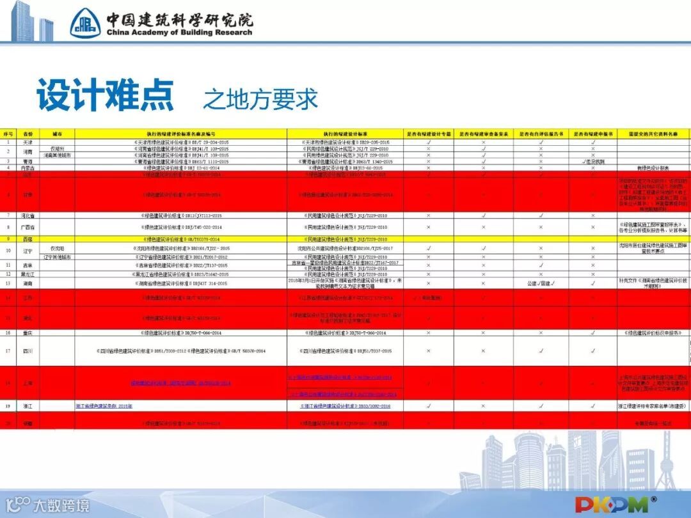This screenshot has height=518, width=691.
Task: Select 绿色建筑评价标准 DBJ 03-61-2014 cell
Action: pyautogui.click(x=180, y=168)
